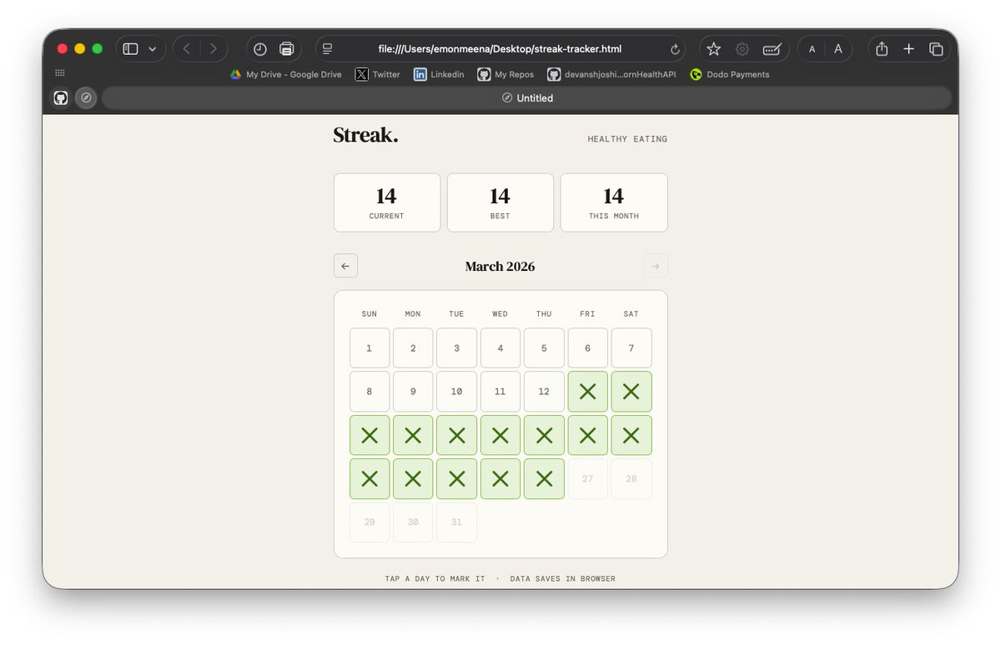Viewport: 1001px width, 645px height.
Task: Go back with the back arrow
Action: tap(186, 49)
